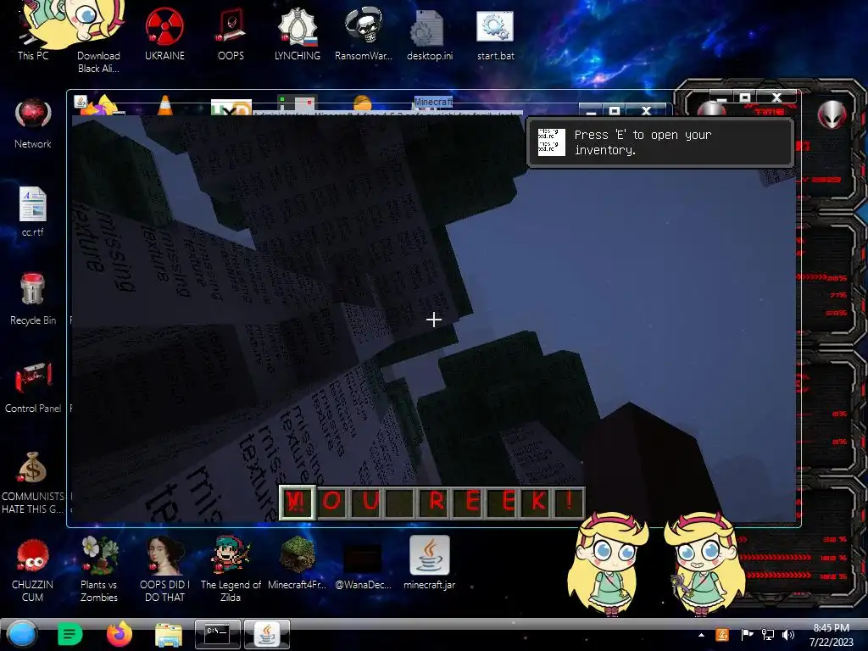Select the COMMUNISTS HATE THIS G... money bag icon

coord(33,482)
